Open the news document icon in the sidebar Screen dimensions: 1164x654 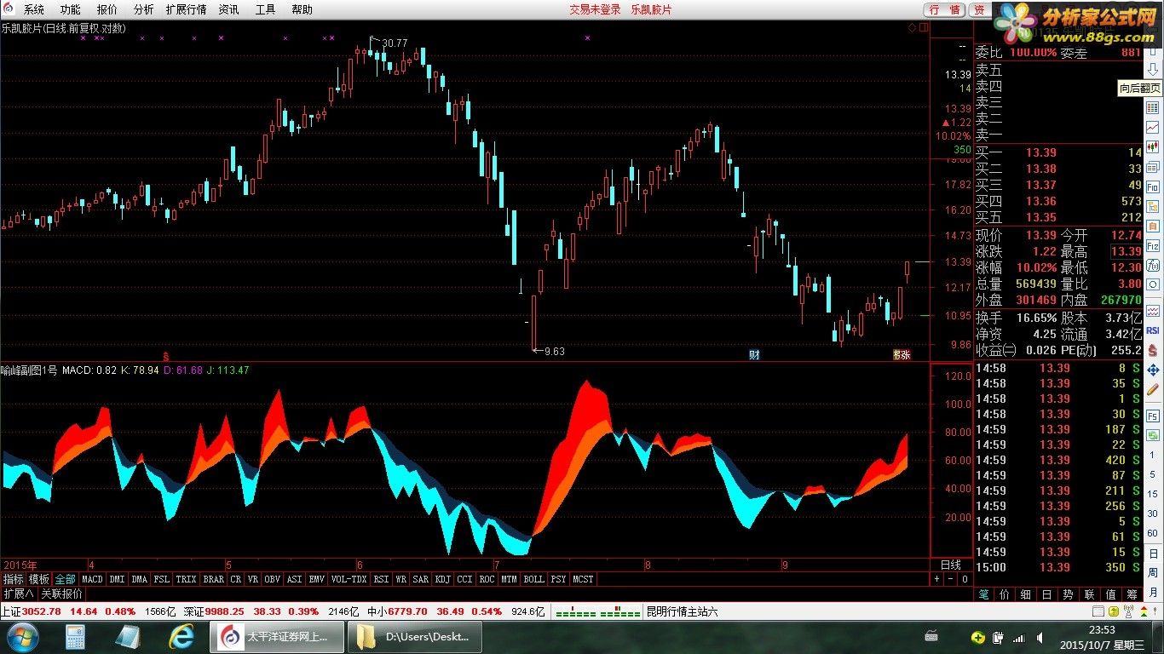(x=1152, y=167)
